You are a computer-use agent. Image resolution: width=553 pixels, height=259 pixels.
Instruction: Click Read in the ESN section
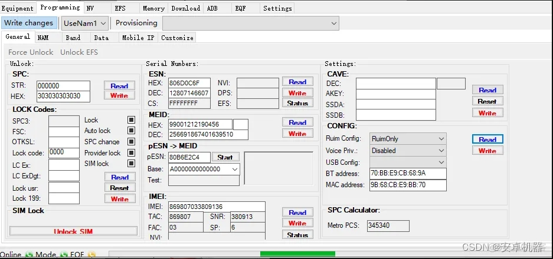coord(297,82)
